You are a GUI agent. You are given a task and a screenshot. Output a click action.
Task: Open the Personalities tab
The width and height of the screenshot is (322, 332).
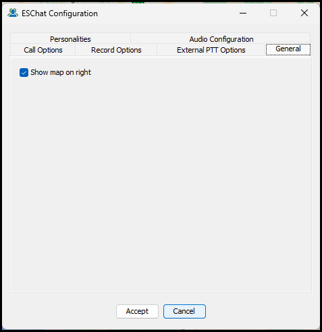[x=70, y=39]
